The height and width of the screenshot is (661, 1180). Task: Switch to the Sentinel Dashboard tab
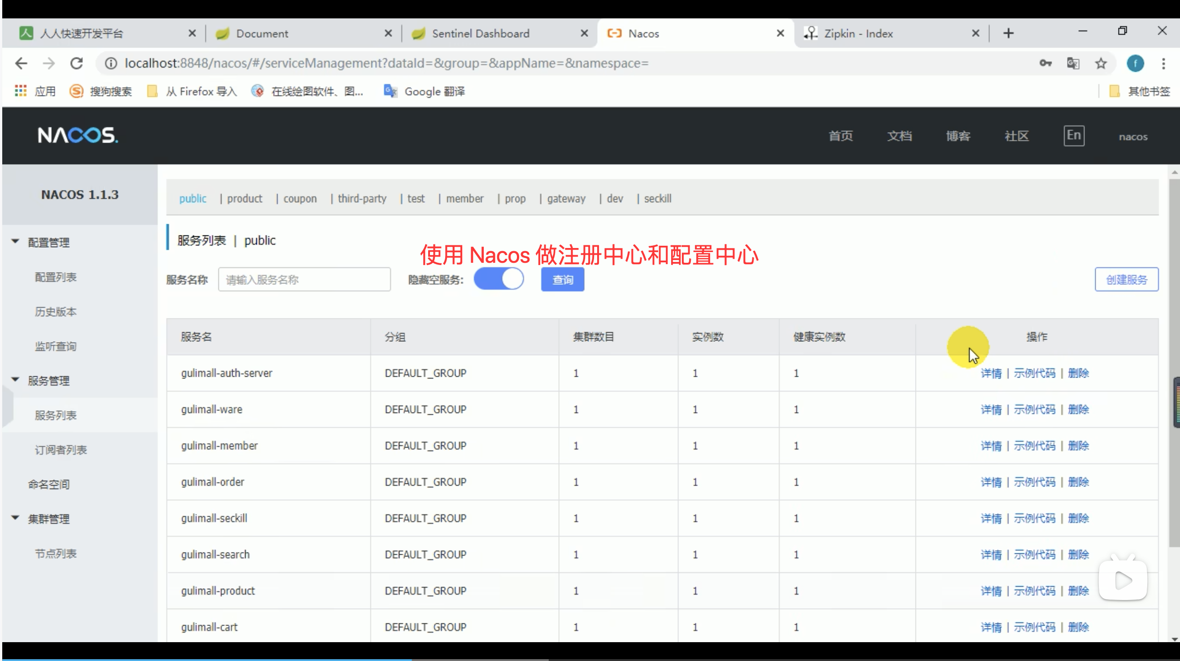(x=481, y=34)
